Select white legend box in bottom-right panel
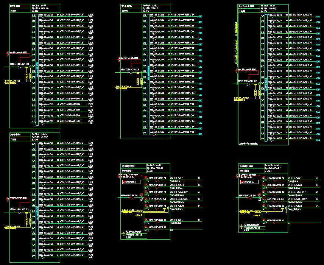 pyautogui.click(x=249, y=182)
